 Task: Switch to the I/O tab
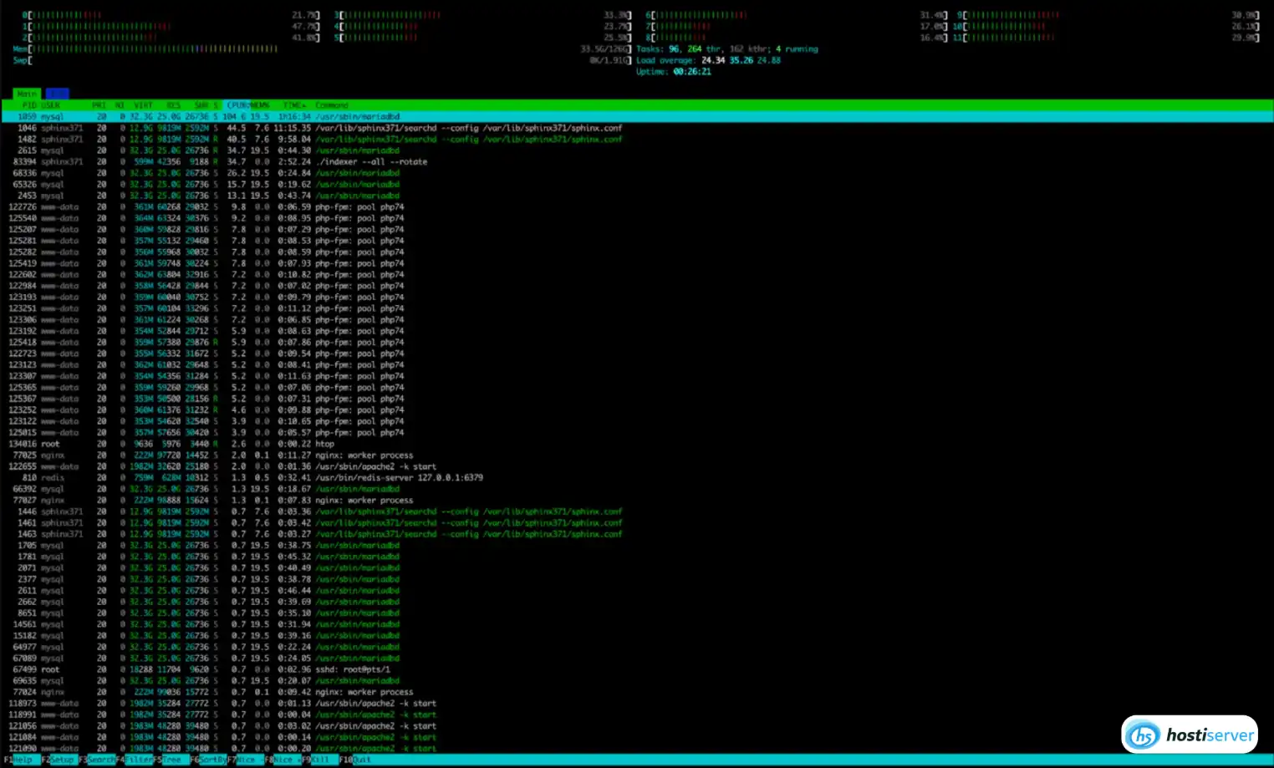(x=57, y=94)
